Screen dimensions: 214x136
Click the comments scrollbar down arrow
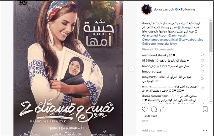[211, 102]
